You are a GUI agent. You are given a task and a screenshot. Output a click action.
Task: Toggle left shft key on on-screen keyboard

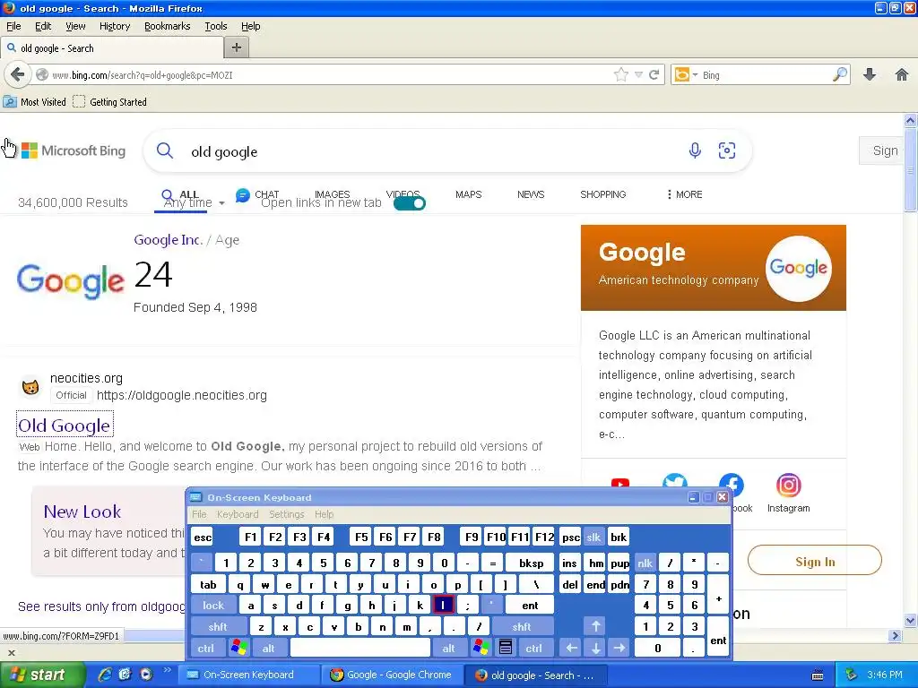[x=218, y=626]
